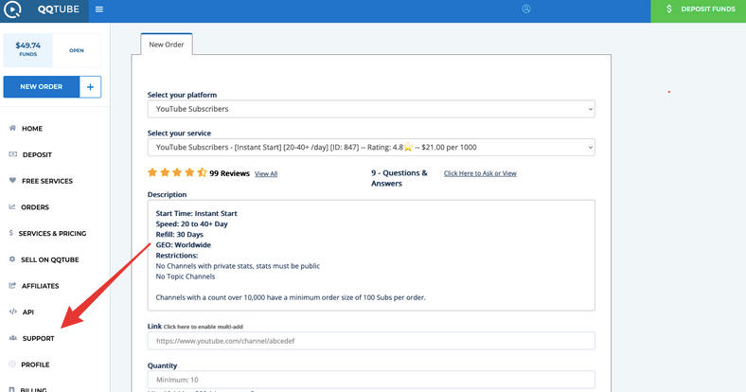Screen dimensions: 746x392
Task: Click the Home house icon
Action: (12, 128)
